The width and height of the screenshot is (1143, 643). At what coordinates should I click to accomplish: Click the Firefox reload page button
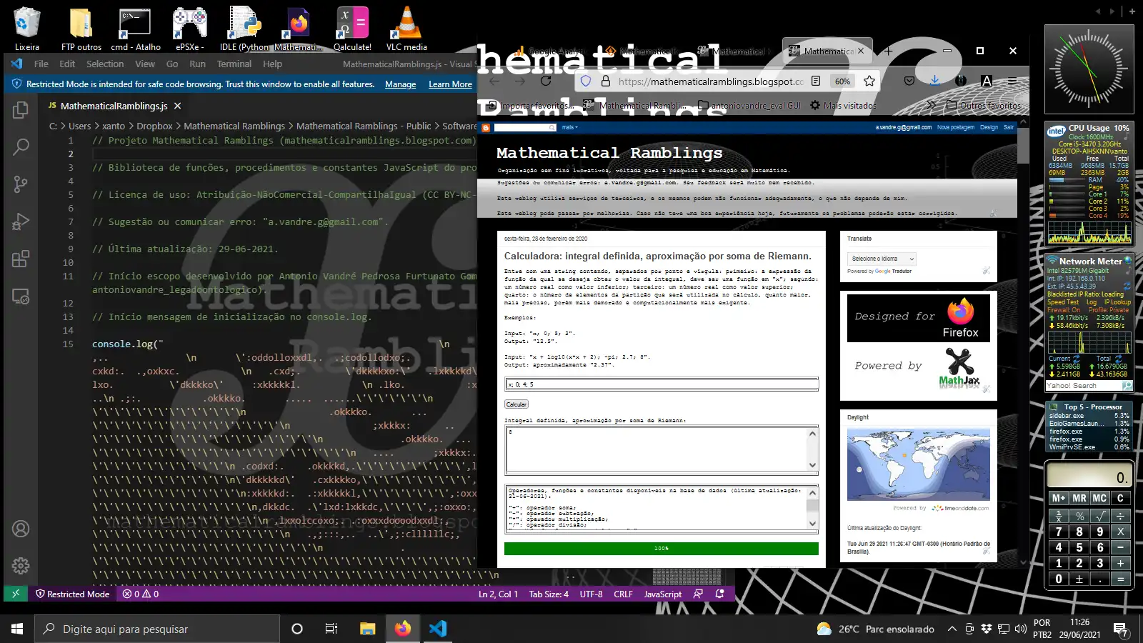(x=546, y=81)
